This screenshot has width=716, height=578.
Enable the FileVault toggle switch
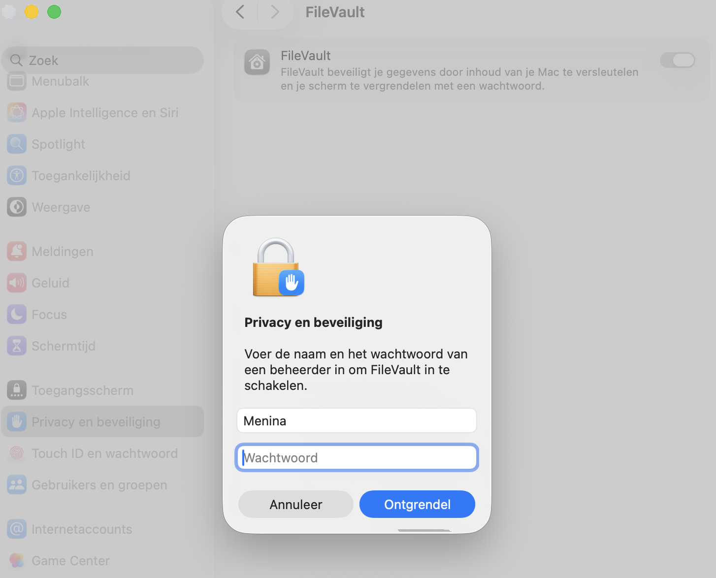click(678, 60)
